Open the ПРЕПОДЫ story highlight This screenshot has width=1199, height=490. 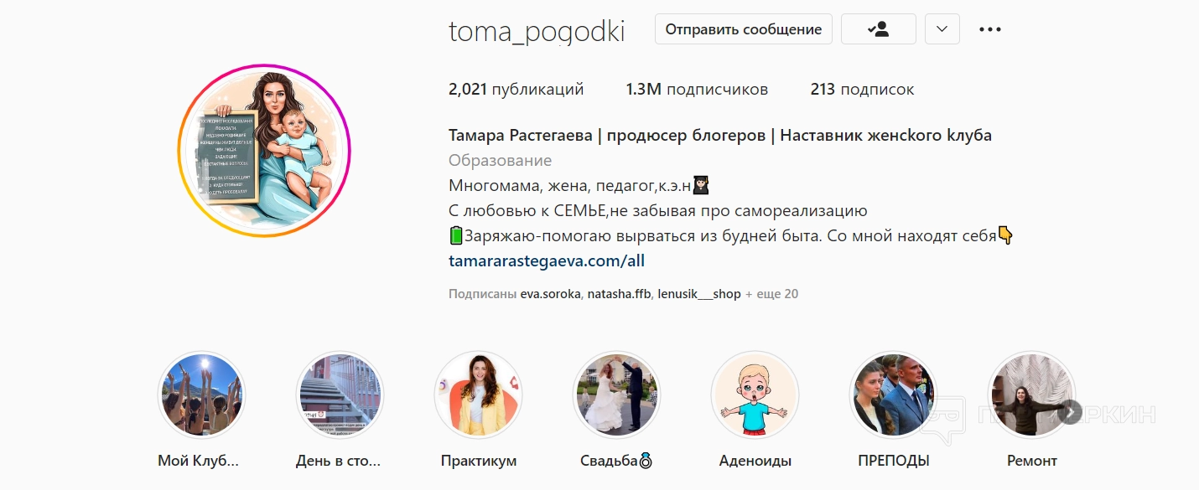point(893,395)
